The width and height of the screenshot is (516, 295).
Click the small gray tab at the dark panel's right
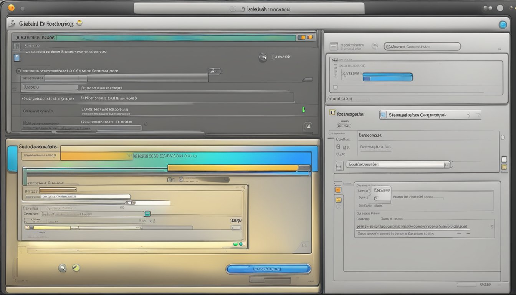click(308, 80)
